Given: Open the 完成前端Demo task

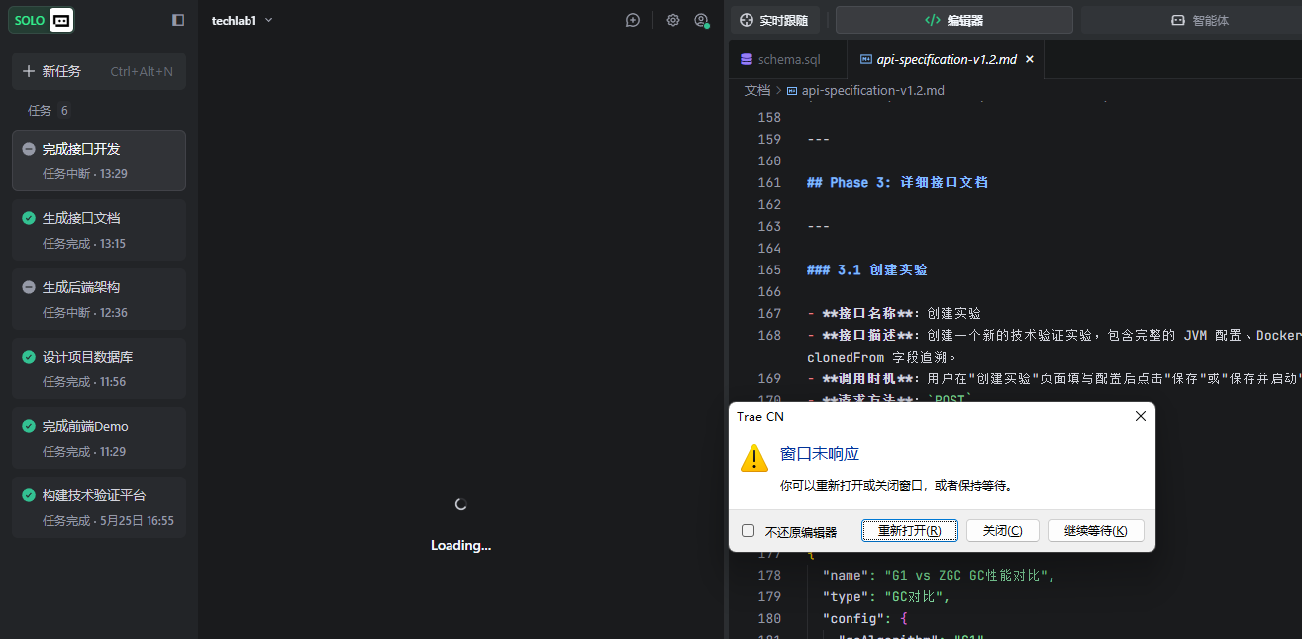Looking at the screenshot, I should point(99,438).
